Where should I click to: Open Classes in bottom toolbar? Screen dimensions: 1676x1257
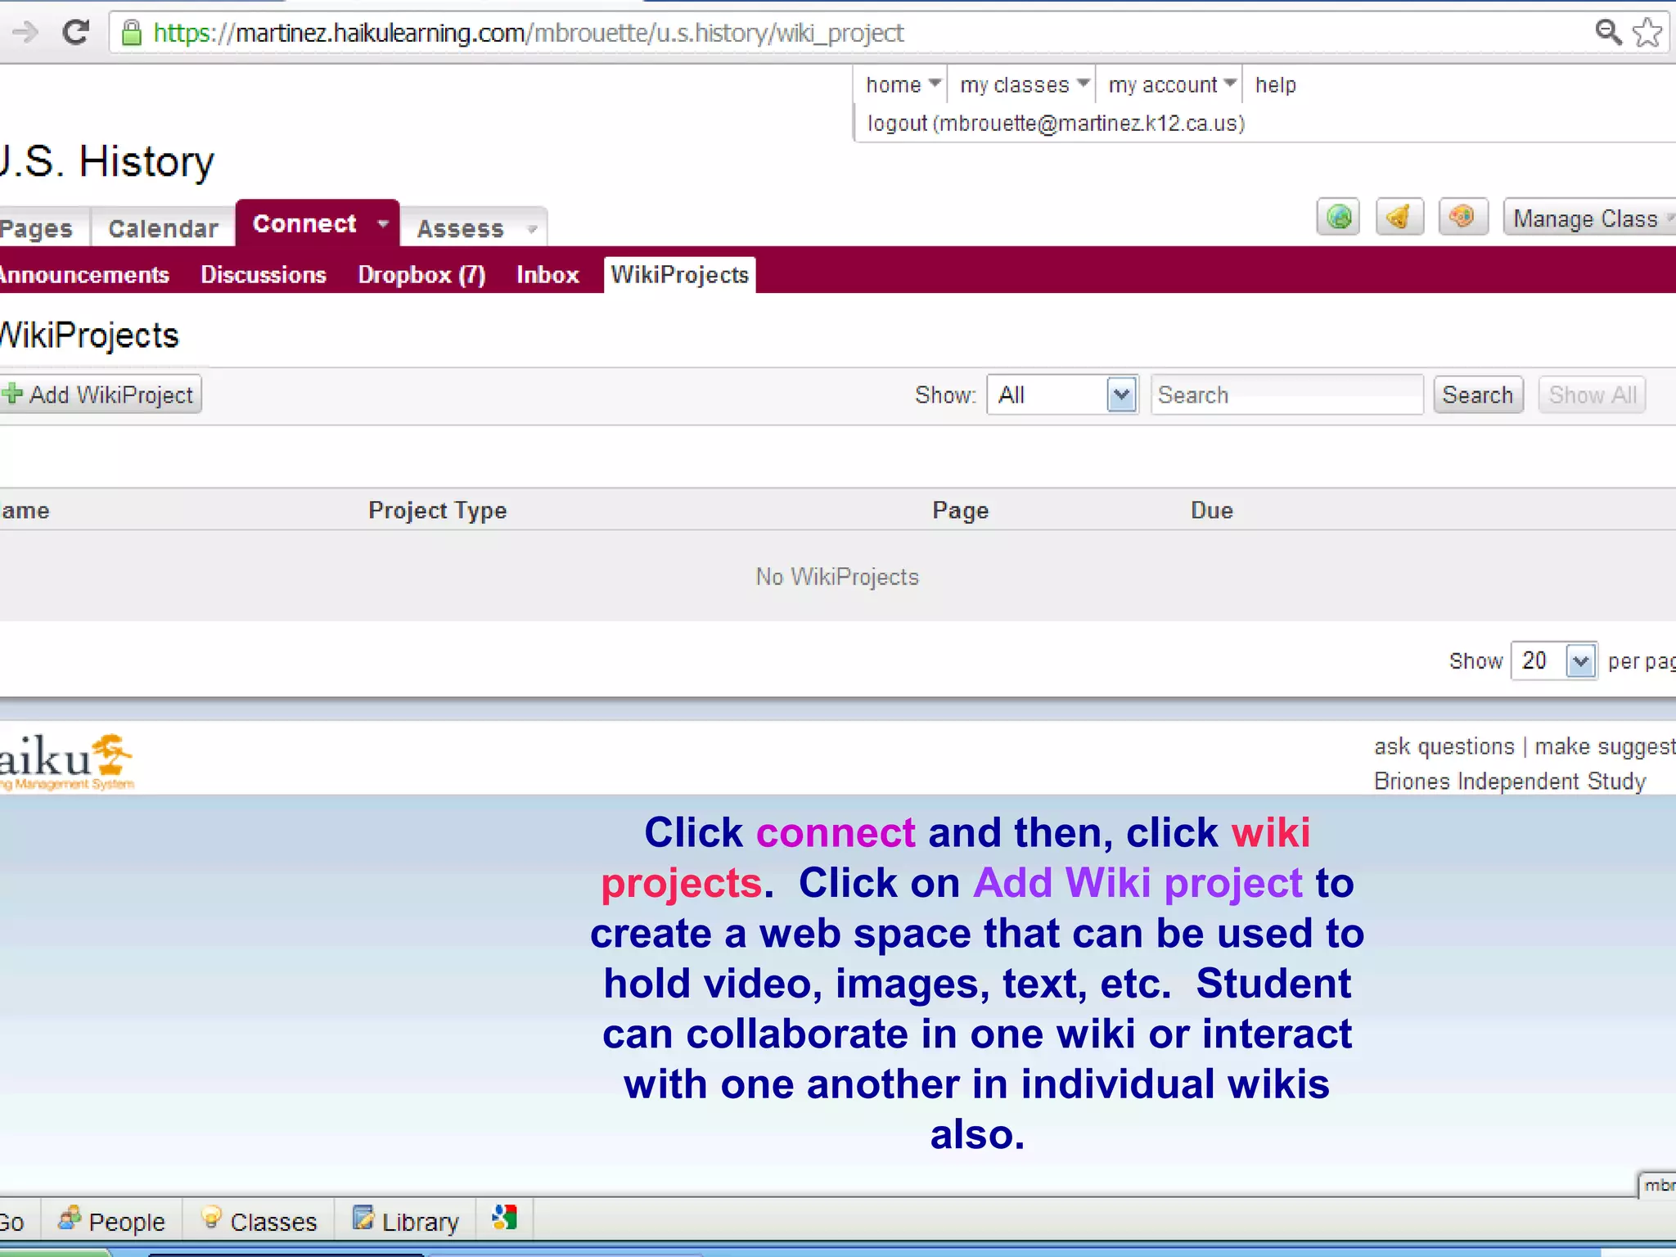click(x=259, y=1221)
